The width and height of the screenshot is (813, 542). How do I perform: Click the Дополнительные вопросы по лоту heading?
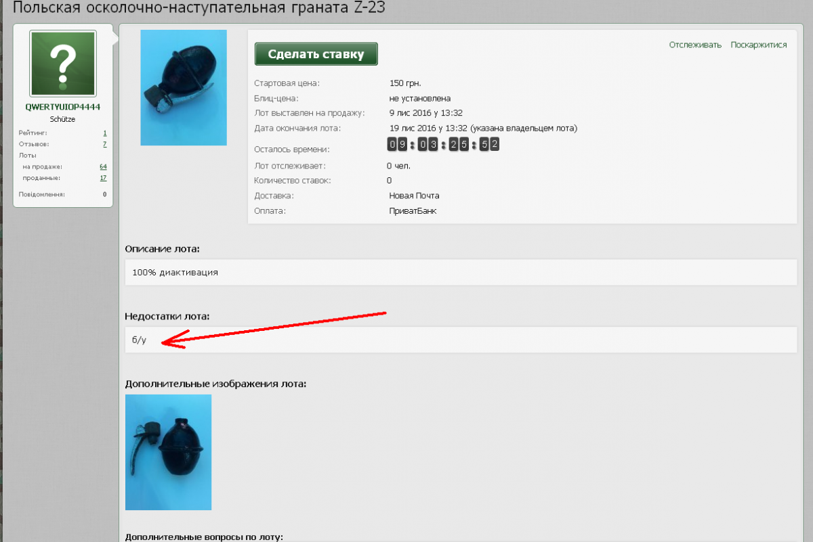tap(203, 537)
